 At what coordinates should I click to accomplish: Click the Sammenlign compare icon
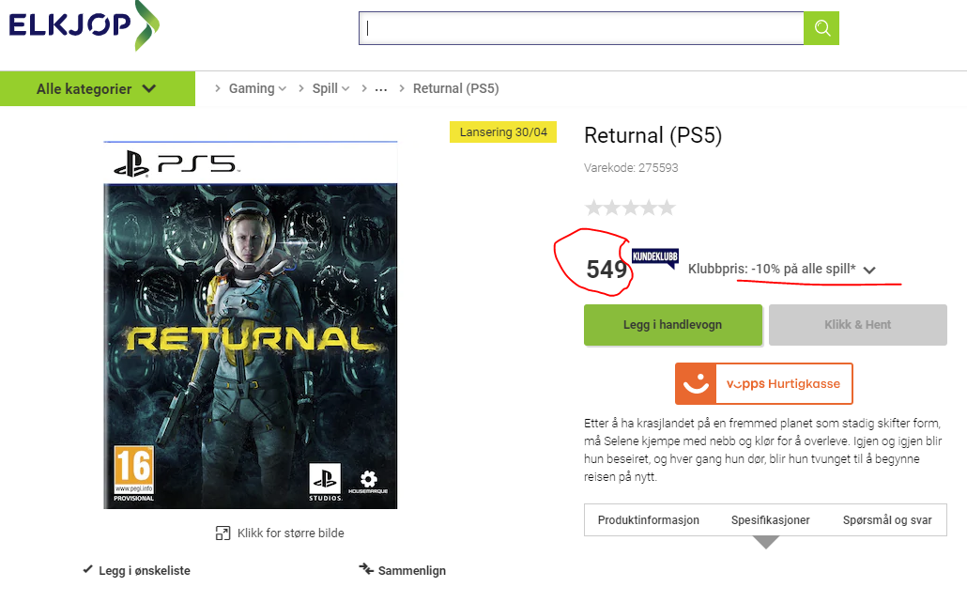pyautogui.click(x=366, y=568)
